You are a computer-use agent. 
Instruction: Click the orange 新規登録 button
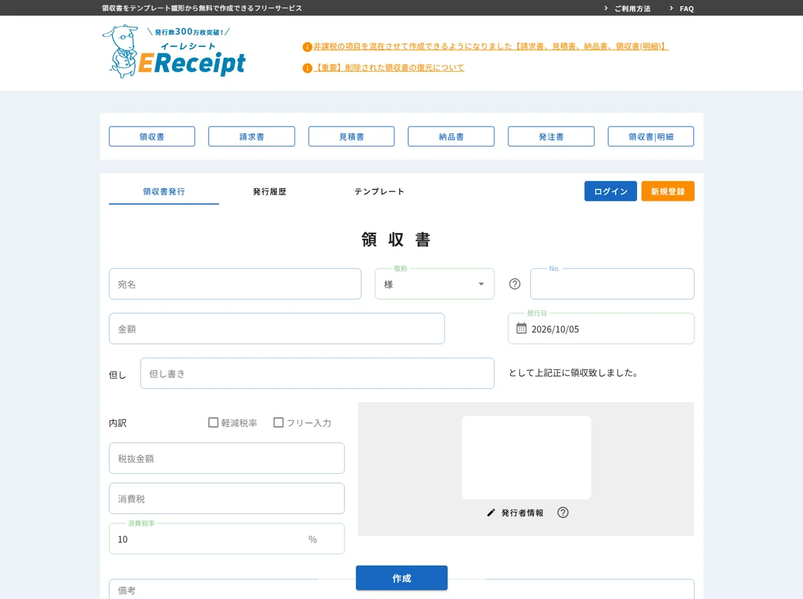[x=668, y=191]
